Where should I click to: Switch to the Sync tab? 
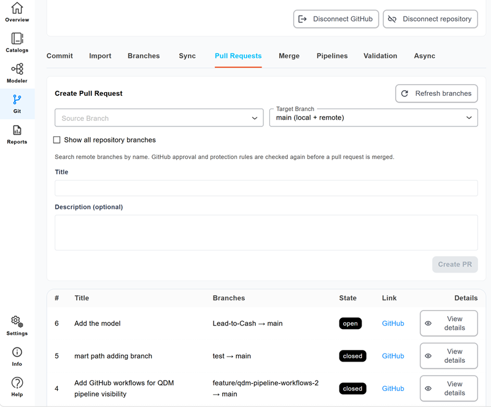[187, 56]
